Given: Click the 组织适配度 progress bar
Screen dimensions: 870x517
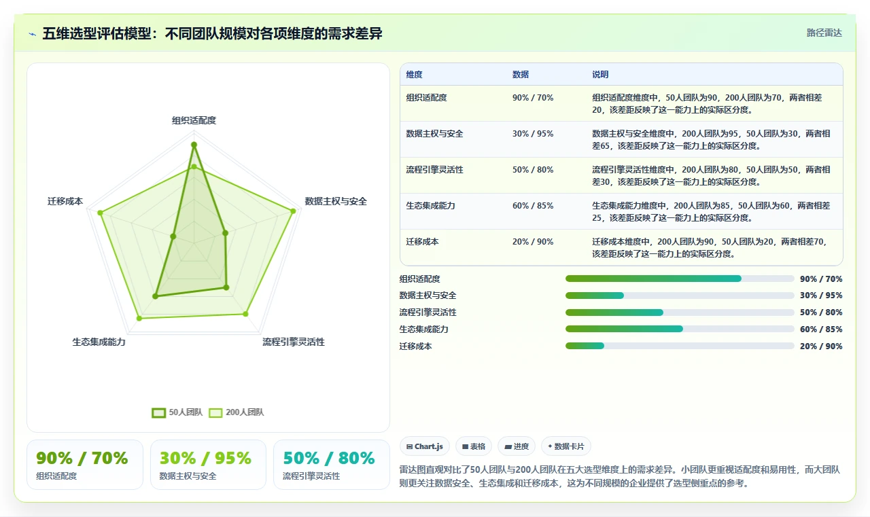Looking at the screenshot, I should click(680, 279).
